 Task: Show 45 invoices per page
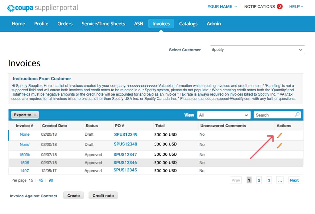pyautogui.click(x=41, y=180)
